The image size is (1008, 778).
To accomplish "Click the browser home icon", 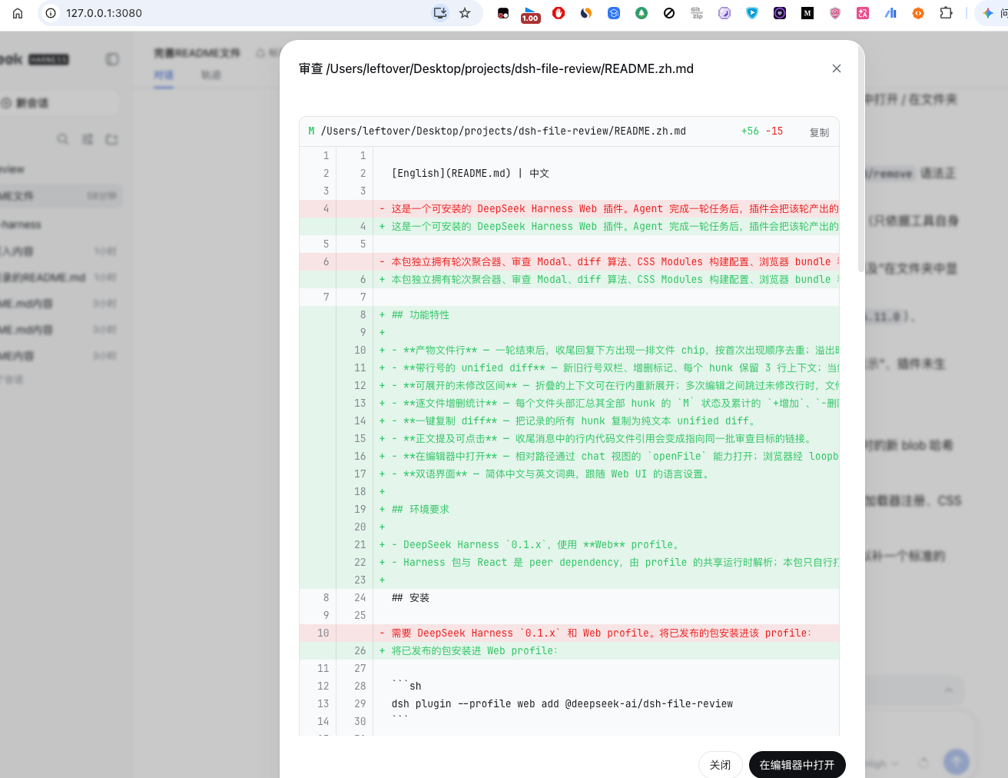I will pyautogui.click(x=18, y=13).
